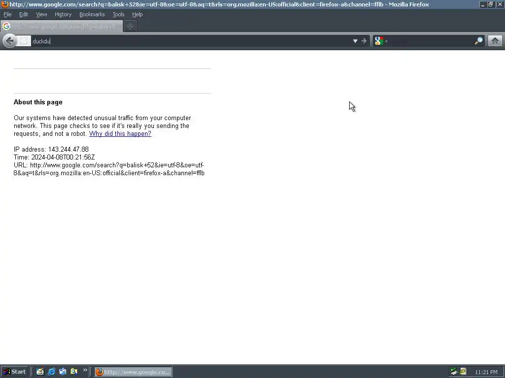The image size is (505, 378).
Task: Launch the folder search quick launch icon
Action: click(74, 372)
